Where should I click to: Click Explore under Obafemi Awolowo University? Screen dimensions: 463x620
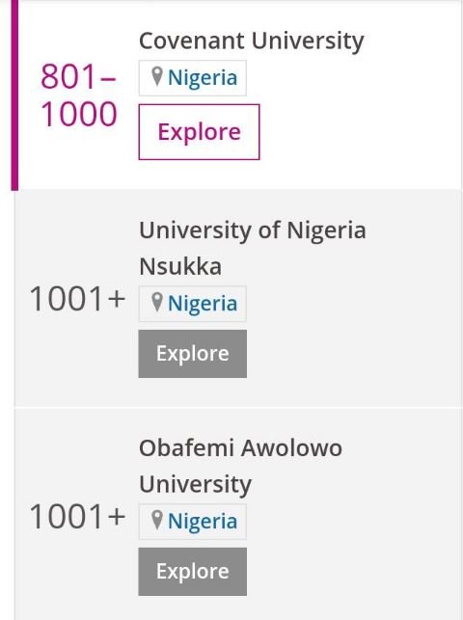tap(193, 572)
